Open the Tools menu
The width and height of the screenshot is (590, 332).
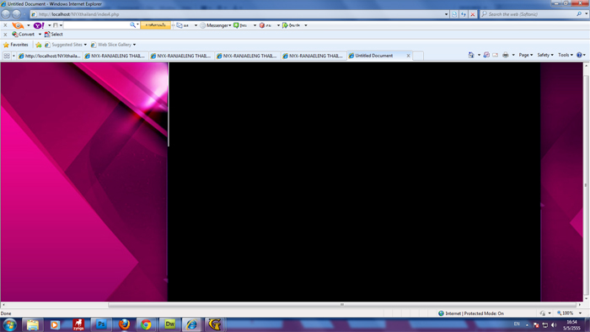pyautogui.click(x=566, y=55)
